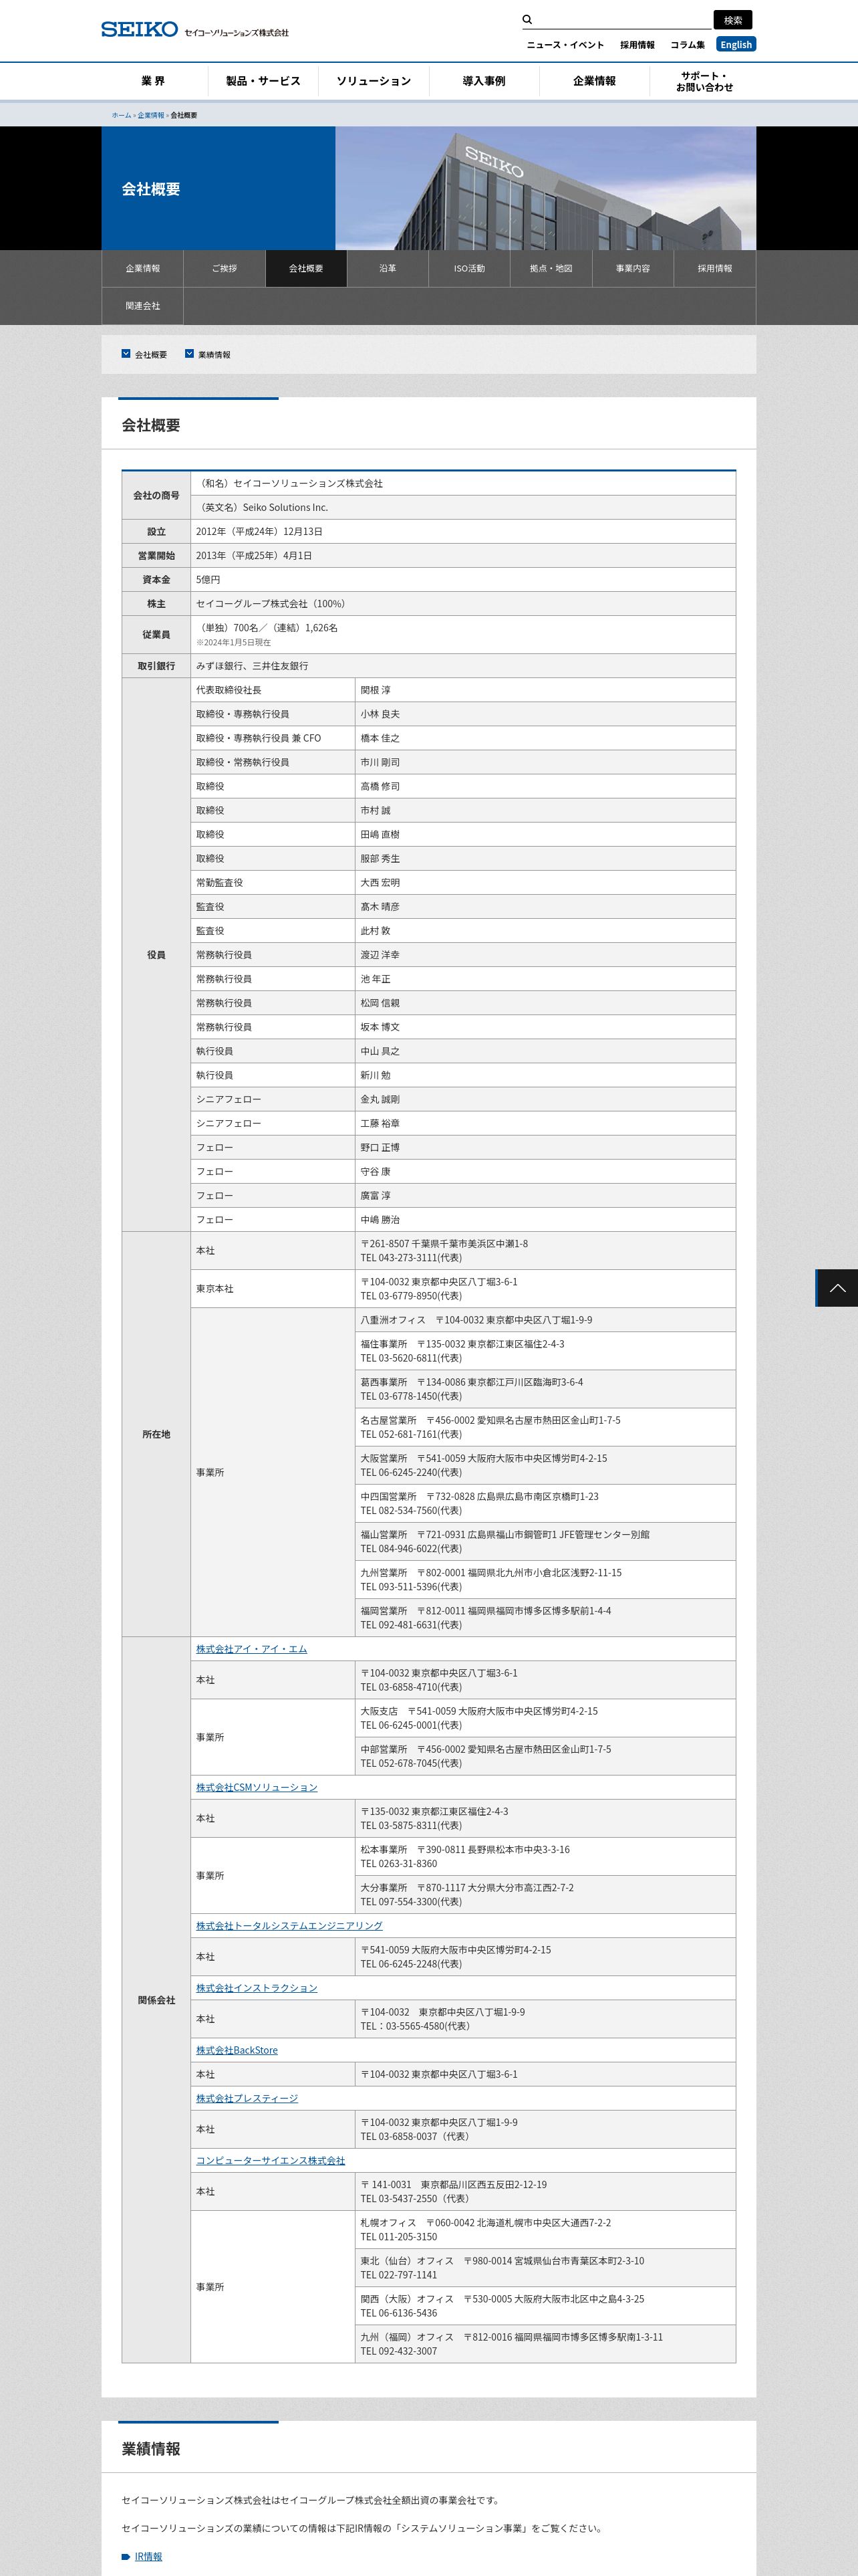The image size is (858, 2576).
Task: Click chevron icon beside 会社概要 anchor
Action: click(x=126, y=353)
